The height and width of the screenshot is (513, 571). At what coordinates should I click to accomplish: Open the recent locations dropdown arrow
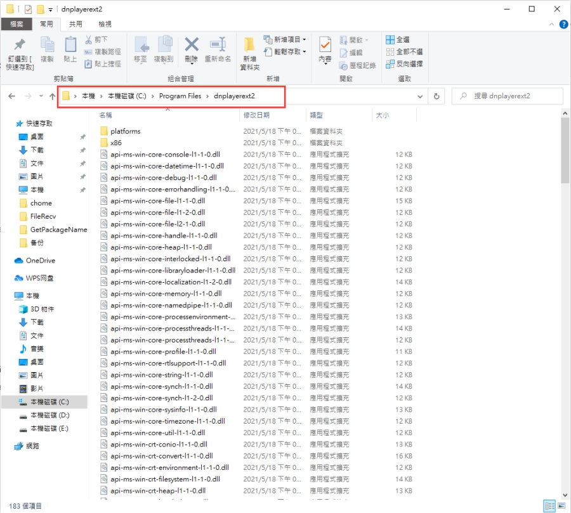(41, 96)
